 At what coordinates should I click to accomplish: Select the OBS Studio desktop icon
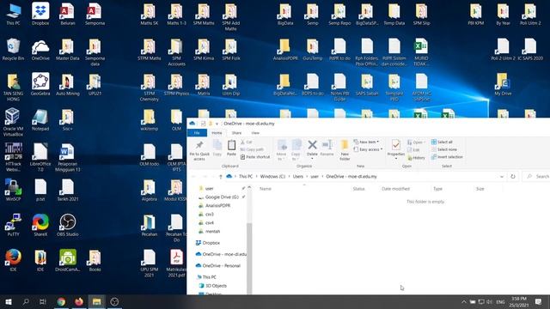[68, 225]
